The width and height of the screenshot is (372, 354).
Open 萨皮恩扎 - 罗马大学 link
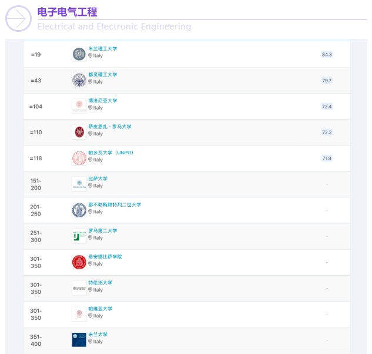pyautogui.click(x=110, y=127)
